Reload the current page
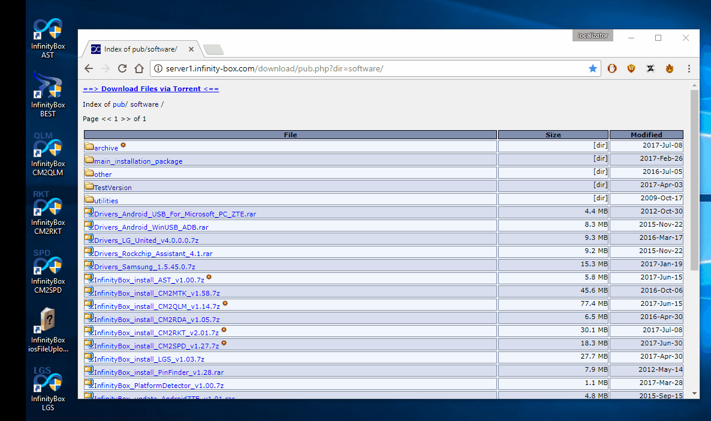Viewport: 711px width, 421px height. 122,68
